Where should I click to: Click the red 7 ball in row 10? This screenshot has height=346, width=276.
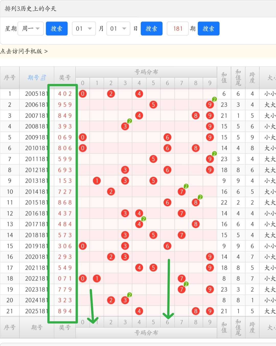tap(181, 192)
